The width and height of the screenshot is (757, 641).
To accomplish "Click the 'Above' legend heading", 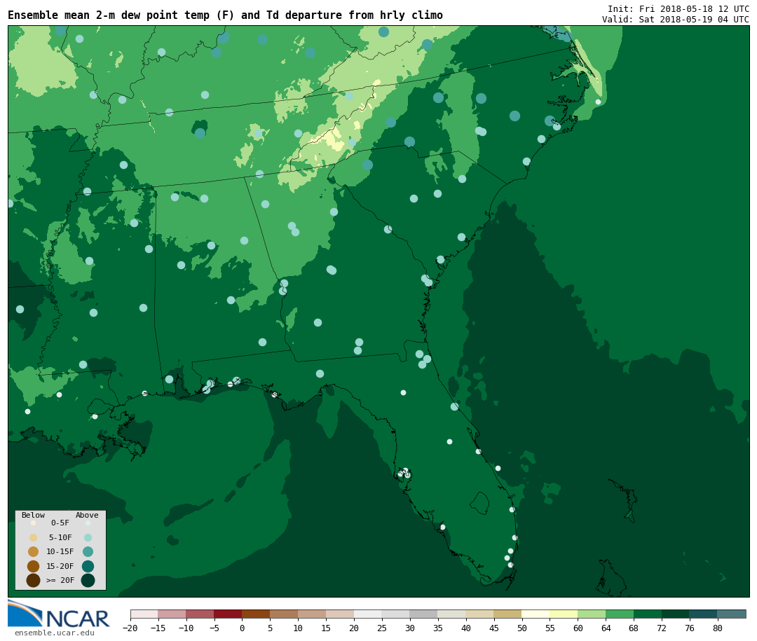I will [x=87, y=515].
